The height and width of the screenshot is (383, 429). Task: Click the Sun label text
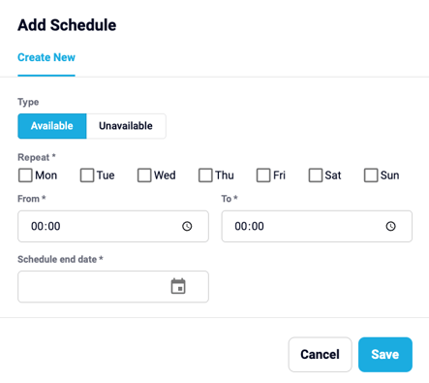pyautogui.click(x=389, y=176)
